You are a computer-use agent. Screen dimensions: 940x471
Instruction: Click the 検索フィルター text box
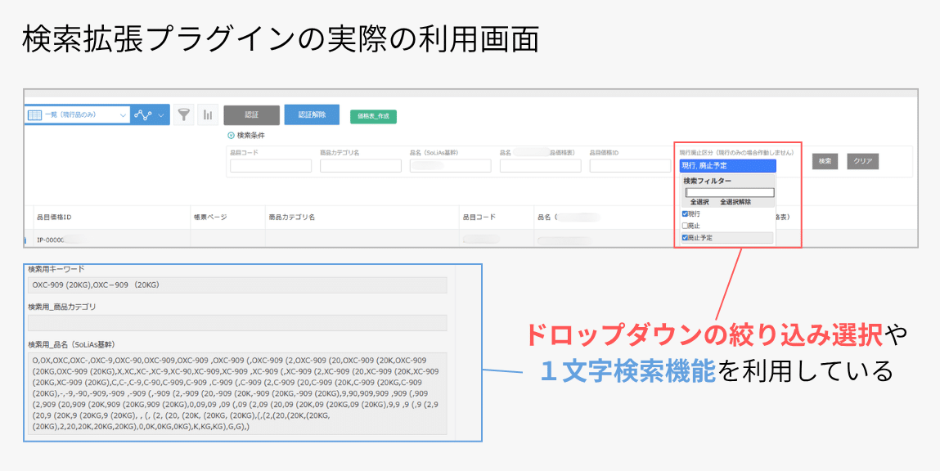coord(729,192)
